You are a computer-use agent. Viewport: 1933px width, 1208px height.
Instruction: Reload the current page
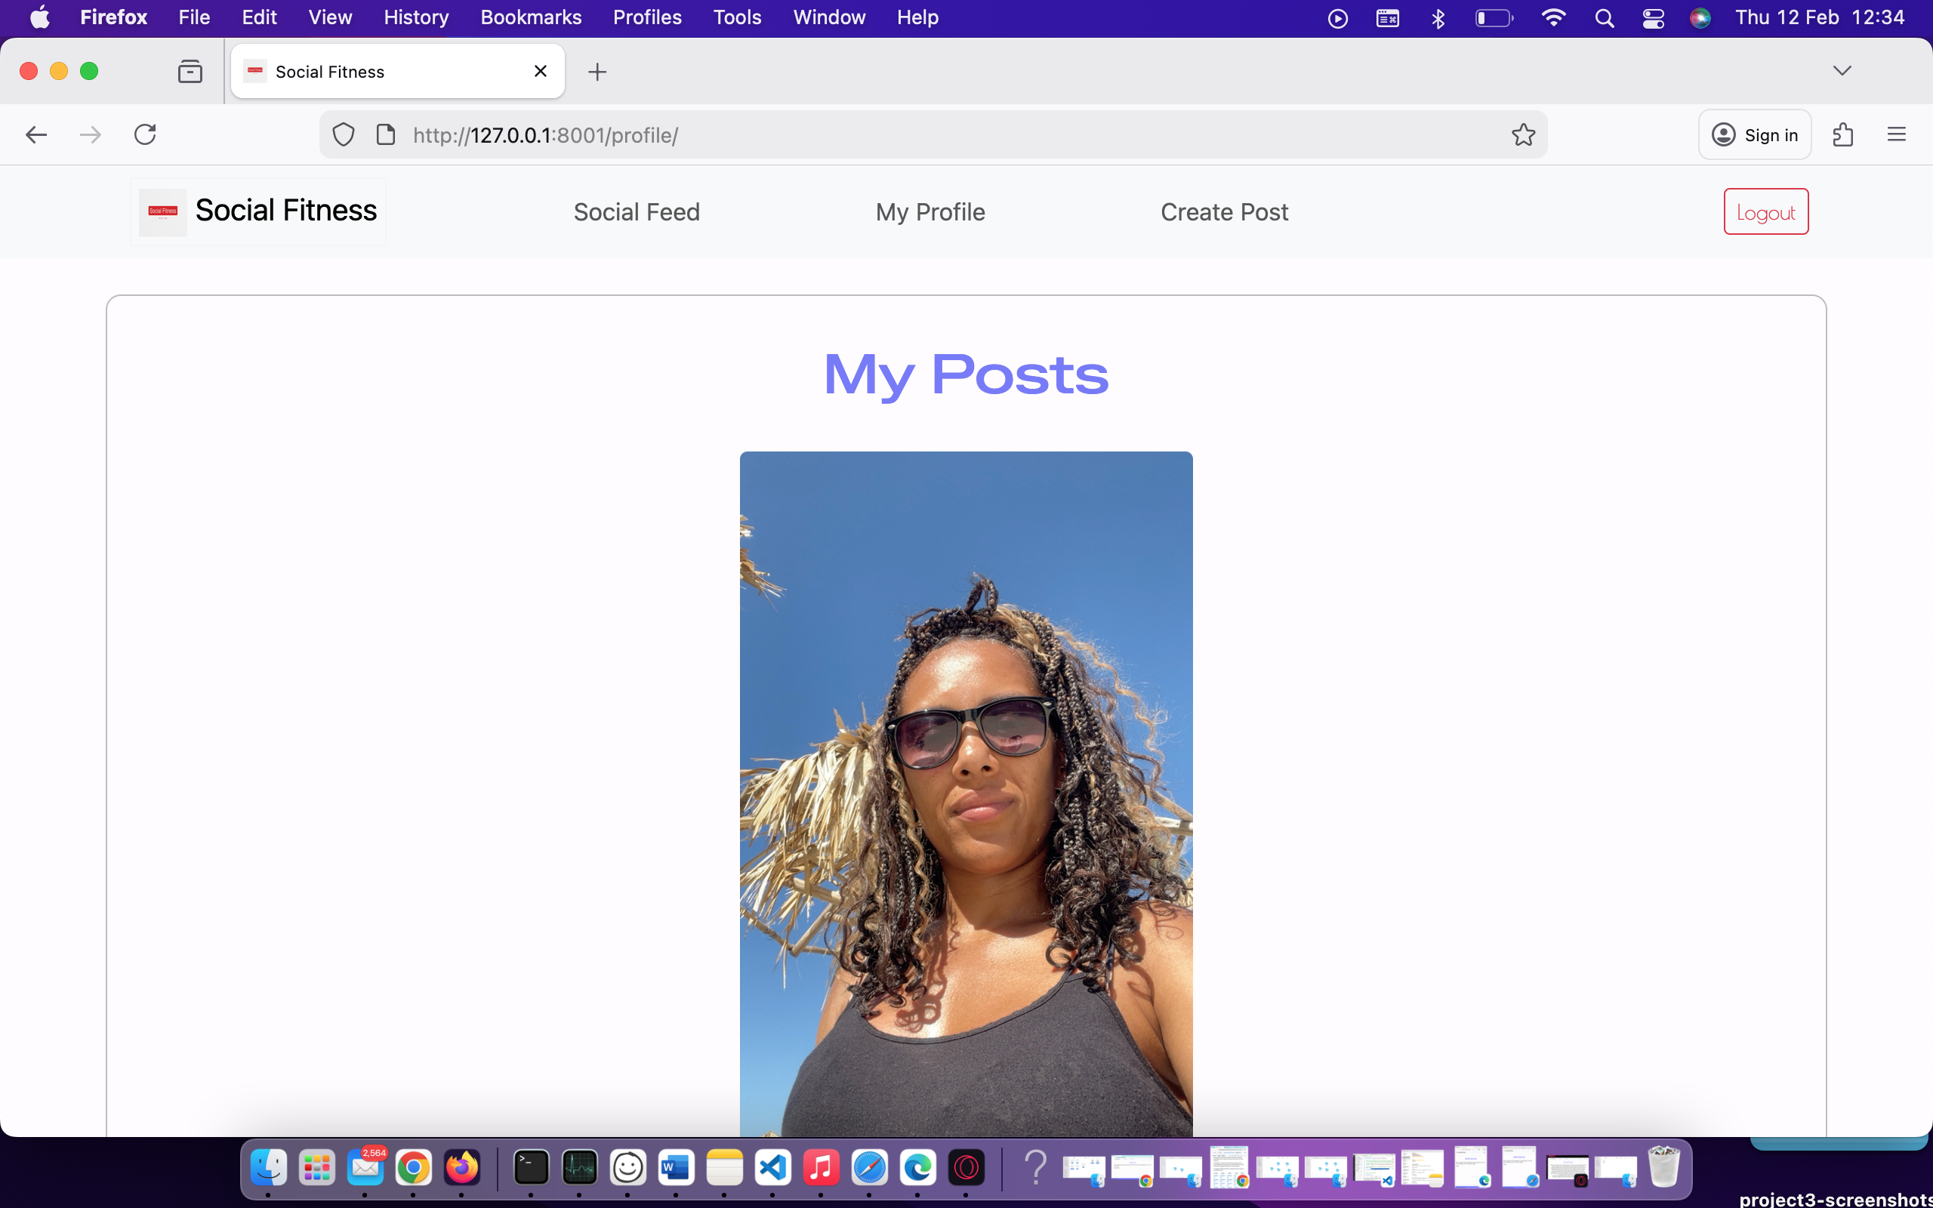click(144, 134)
